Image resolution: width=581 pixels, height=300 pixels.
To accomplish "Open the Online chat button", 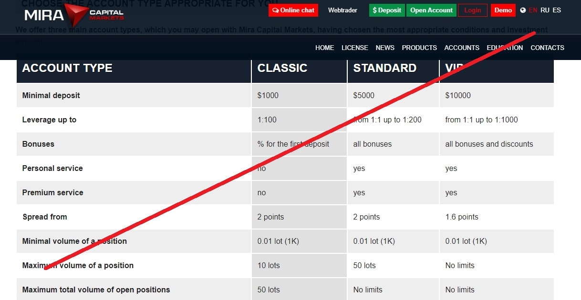I will pos(293,10).
